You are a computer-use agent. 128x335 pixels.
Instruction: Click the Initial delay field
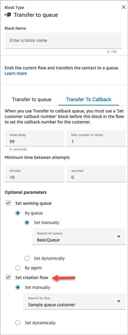pyautogui.click(x=35, y=138)
